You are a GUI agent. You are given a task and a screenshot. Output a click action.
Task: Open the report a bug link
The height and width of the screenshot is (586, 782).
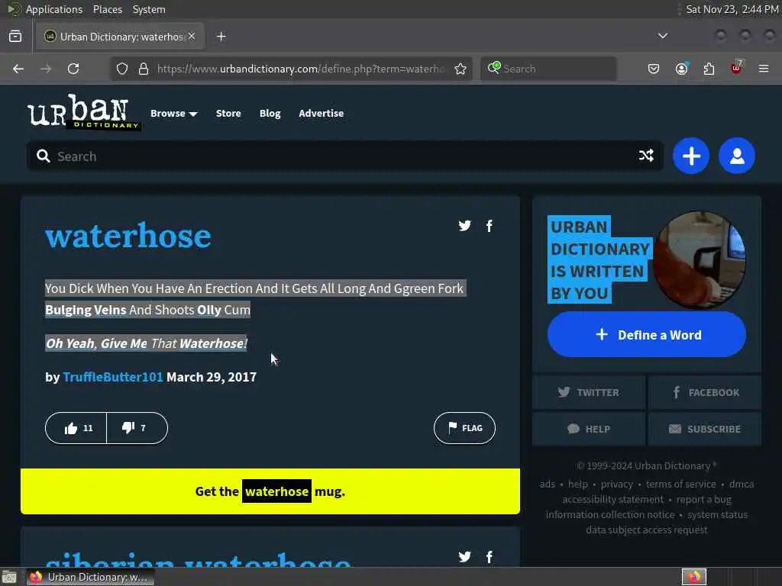pos(703,499)
